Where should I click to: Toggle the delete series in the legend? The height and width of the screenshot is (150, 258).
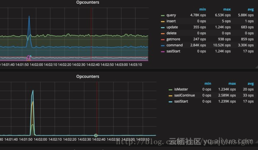pyautogui.click(x=171, y=33)
